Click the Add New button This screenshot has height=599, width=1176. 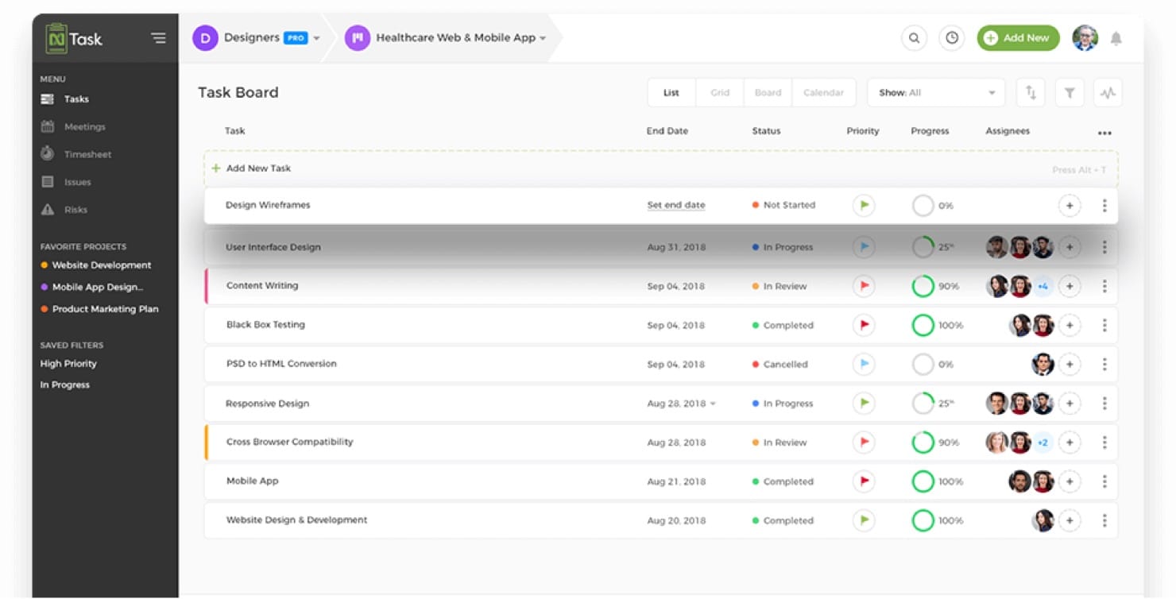point(1018,38)
